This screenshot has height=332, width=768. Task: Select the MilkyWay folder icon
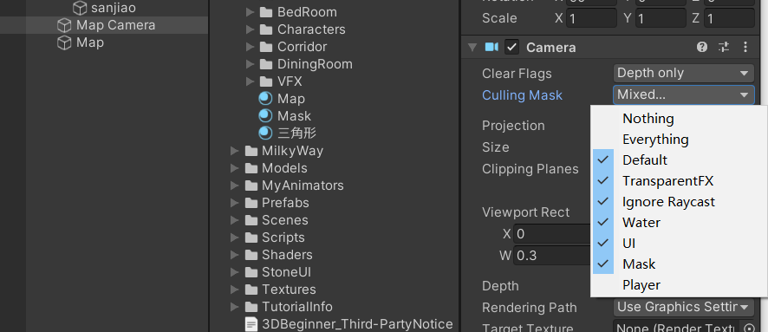[x=251, y=151]
